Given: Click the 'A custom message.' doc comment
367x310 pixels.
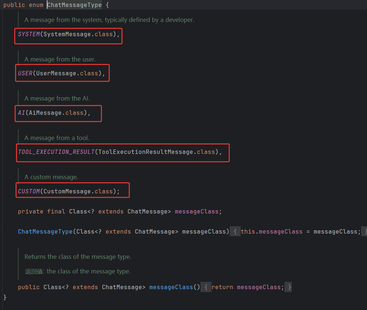Looking at the screenshot, I should click(51, 177).
